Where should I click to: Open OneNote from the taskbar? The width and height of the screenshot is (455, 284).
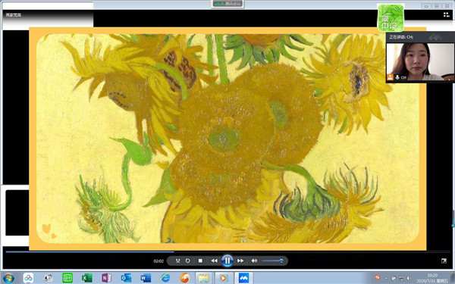[x=106, y=278]
